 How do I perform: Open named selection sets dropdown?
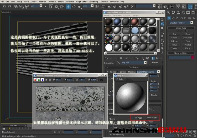pyautogui.click(x=154, y=6)
